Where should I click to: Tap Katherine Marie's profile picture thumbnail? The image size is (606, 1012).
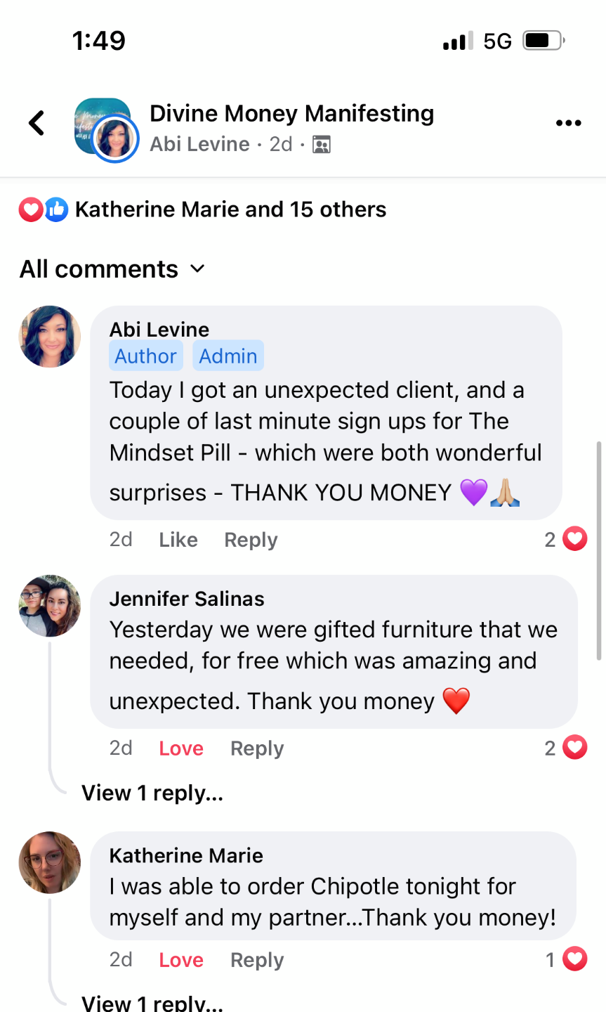(49, 862)
